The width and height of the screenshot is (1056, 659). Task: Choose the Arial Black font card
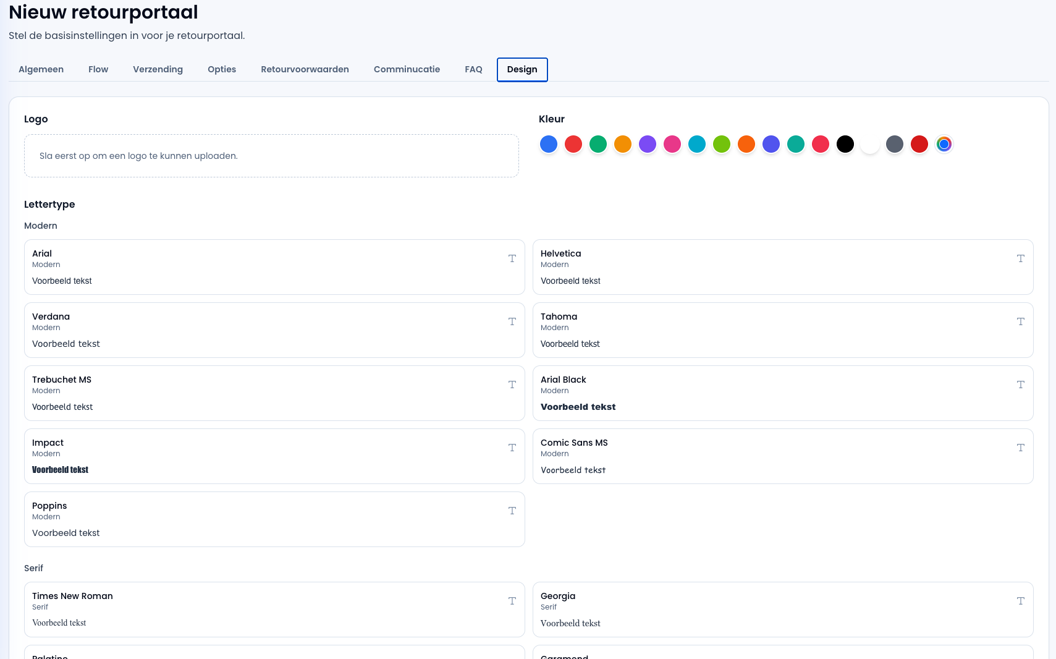click(783, 393)
